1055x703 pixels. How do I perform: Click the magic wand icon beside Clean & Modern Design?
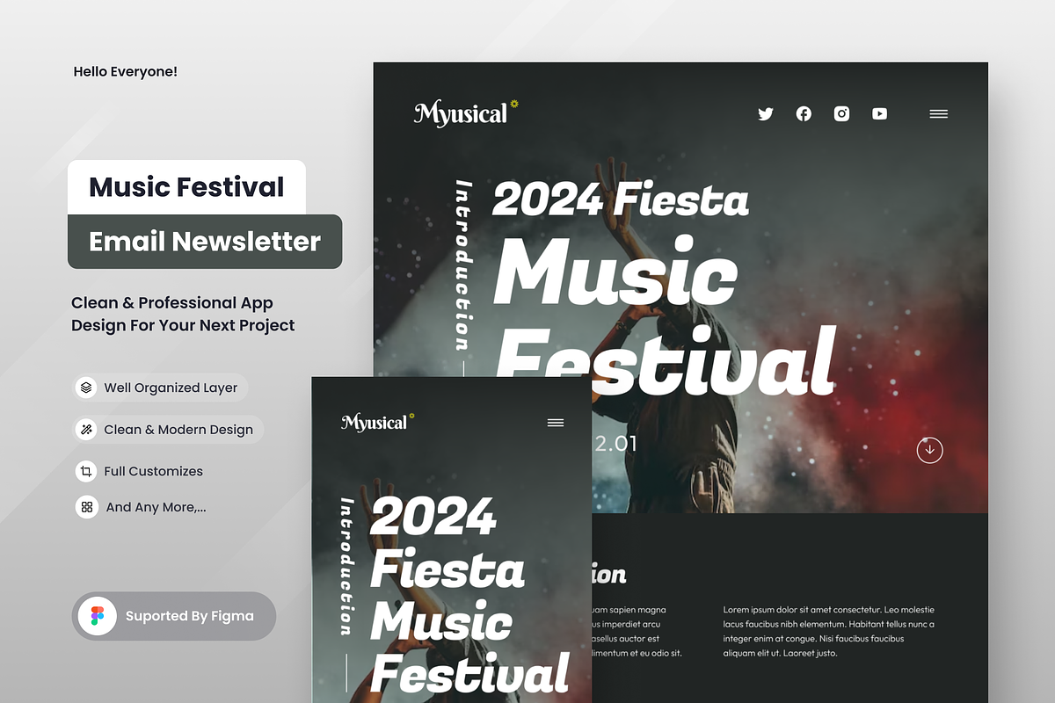pyautogui.click(x=86, y=430)
